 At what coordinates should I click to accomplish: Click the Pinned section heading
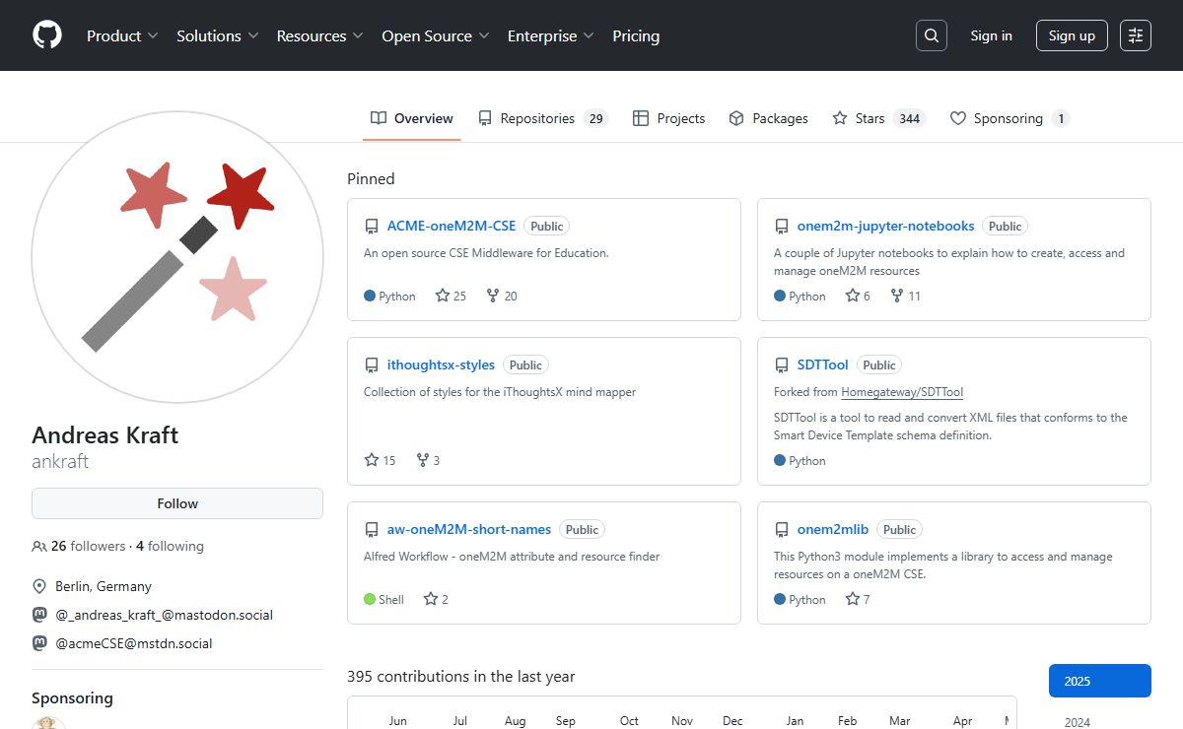tap(371, 178)
